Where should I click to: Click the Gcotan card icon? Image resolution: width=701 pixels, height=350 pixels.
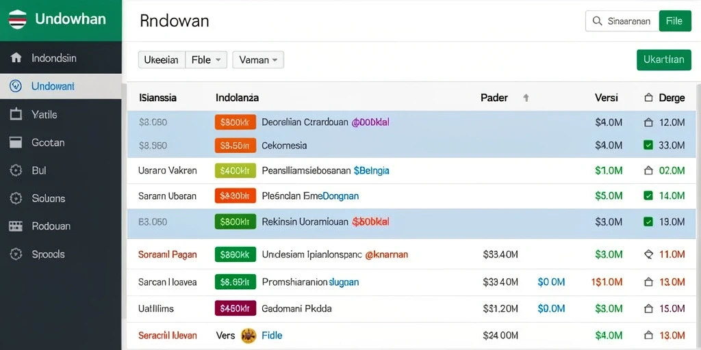point(16,142)
